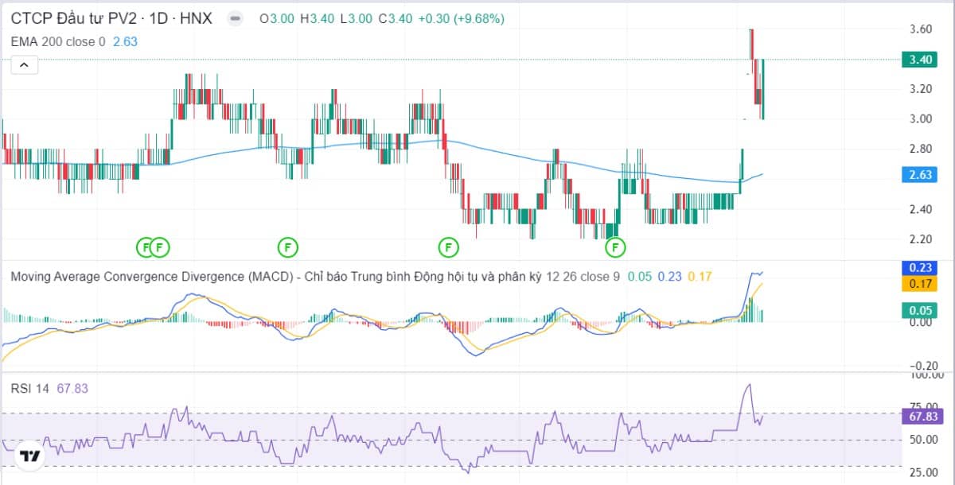Image resolution: width=955 pixels, height=485 pixels.
Task: Click the rightmost green F event marker
Action: pyautogui.click(x=615, y=247)
